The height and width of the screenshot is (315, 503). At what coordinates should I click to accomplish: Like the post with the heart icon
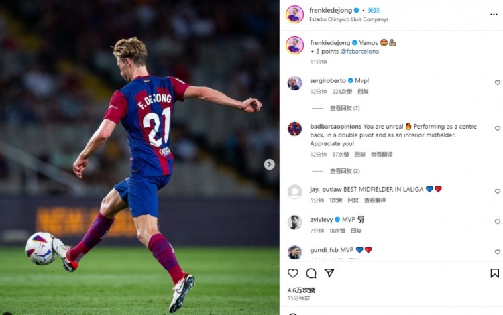coord(292,273)
